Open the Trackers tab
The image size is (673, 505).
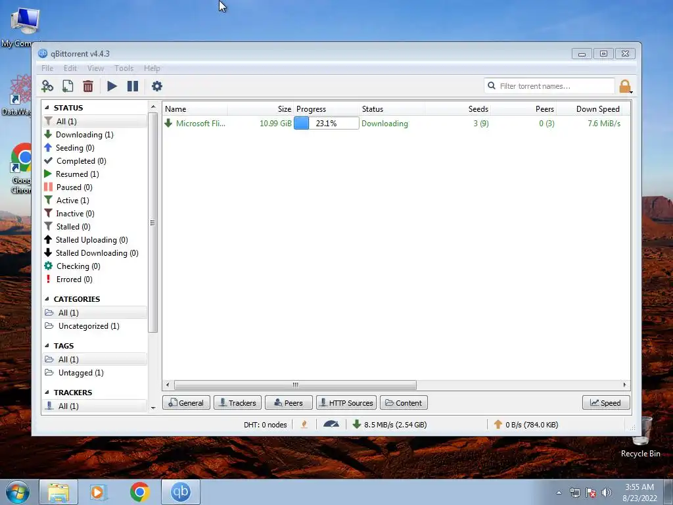point(237,403)
